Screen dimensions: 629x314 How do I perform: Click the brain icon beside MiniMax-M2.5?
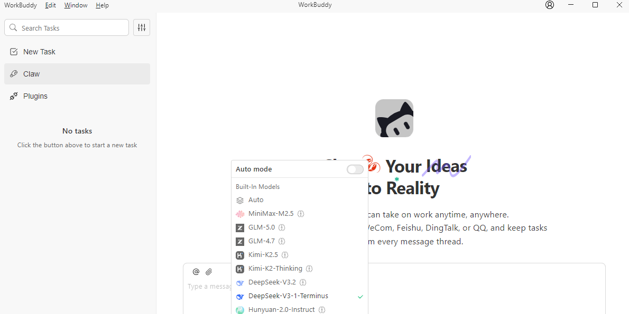[x=301, y=214]
